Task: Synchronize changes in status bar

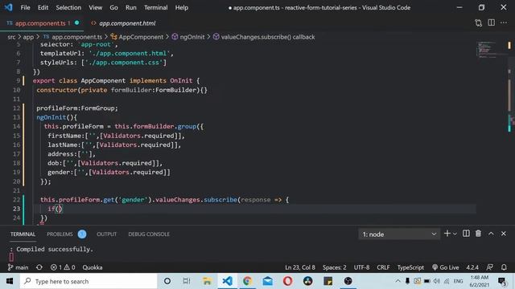Action: click(x=39, y=267)
